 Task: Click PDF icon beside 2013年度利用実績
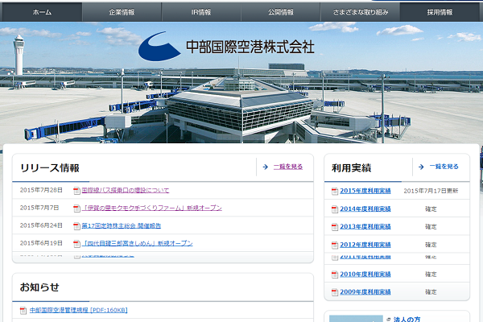(x=335, y=227)
